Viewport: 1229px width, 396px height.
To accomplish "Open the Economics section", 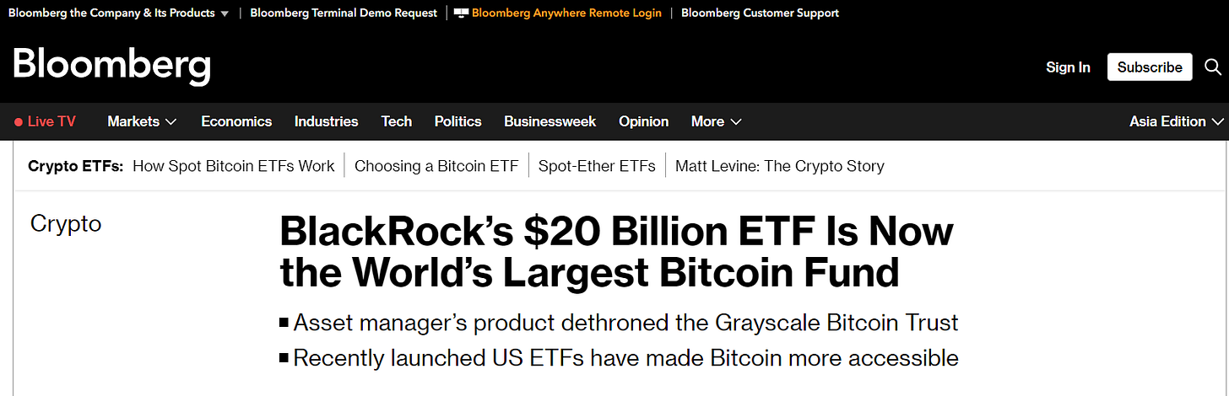I will coord(236,121).
